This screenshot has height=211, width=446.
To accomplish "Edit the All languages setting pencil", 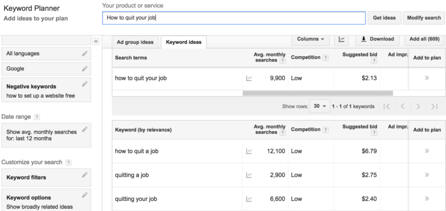I will pos(85,54).
